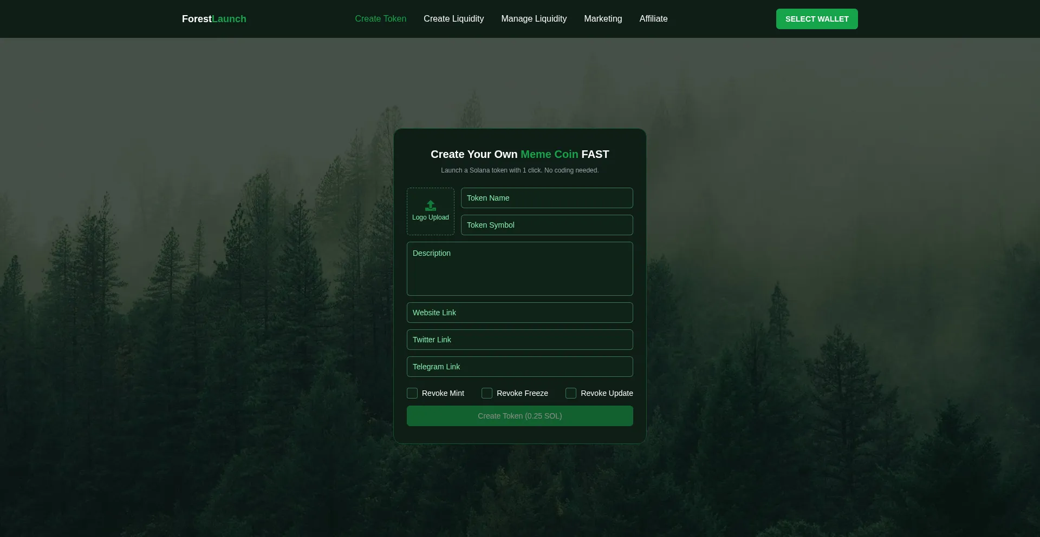The width and height of the screenshot is (1040, 537).
Task: Open the Create Liquidity page
Action: (453, 18)
